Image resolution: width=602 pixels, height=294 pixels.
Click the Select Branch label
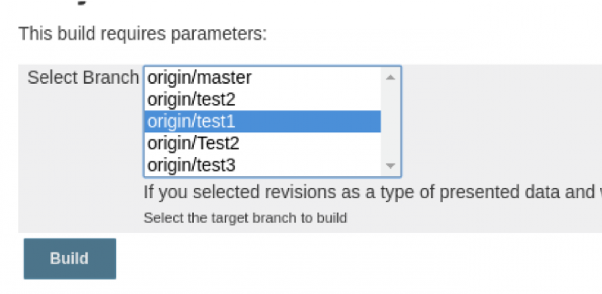click(83, 78)
